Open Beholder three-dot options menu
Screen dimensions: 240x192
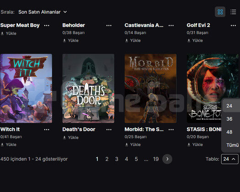click(x=109, y=26)
